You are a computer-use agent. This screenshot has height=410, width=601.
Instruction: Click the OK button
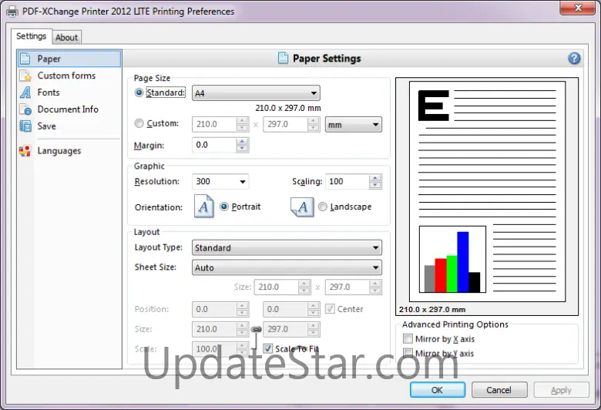438,390
